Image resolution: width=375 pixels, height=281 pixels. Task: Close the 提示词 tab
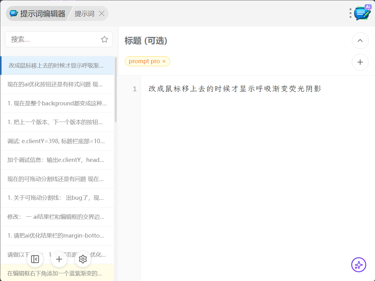[101, 13]
